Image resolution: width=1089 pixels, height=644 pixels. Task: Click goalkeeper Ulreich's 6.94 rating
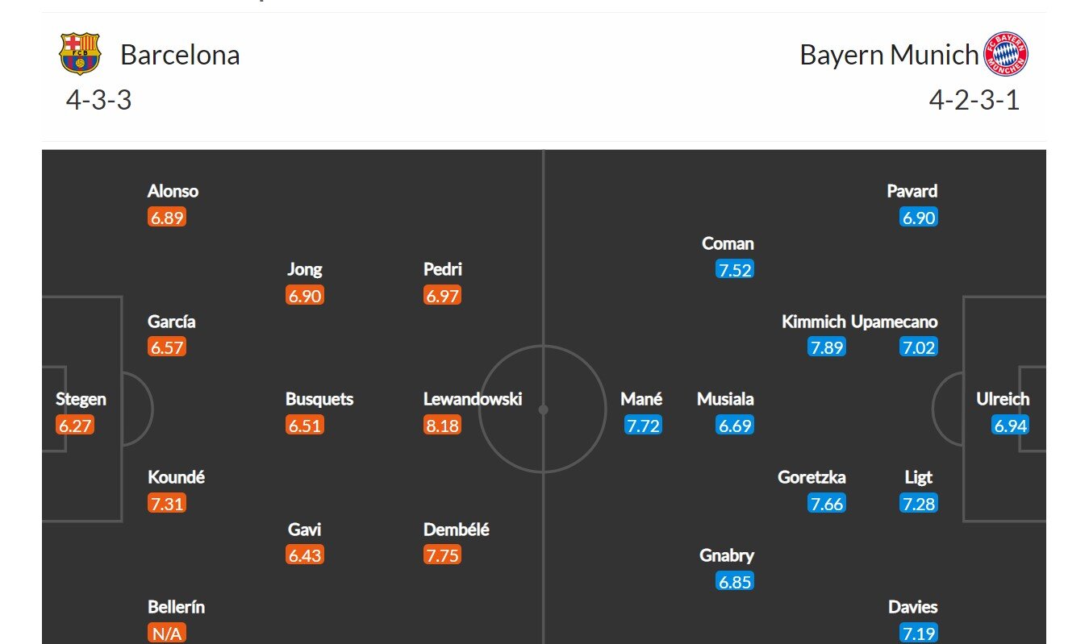click(1010, 426)
